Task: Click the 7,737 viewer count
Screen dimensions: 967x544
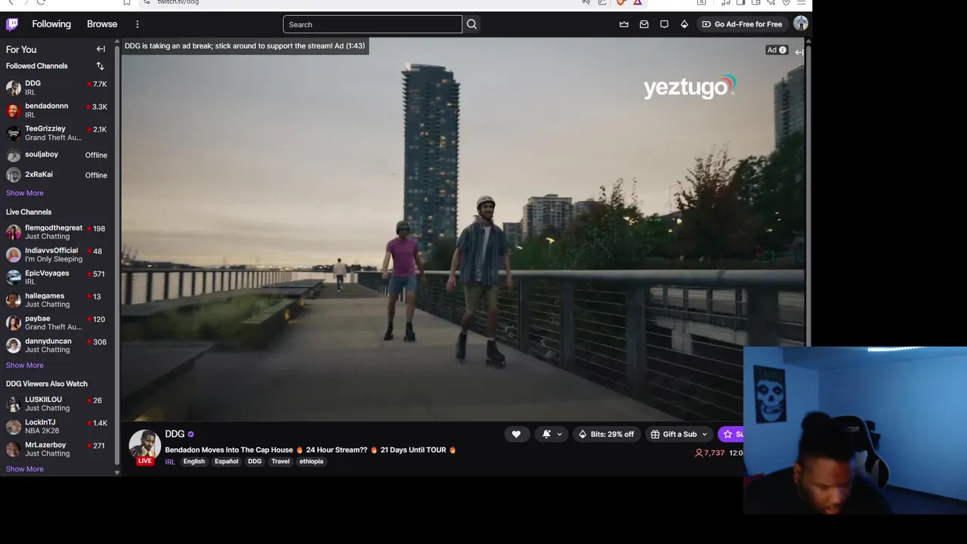Action: [709, 453]
